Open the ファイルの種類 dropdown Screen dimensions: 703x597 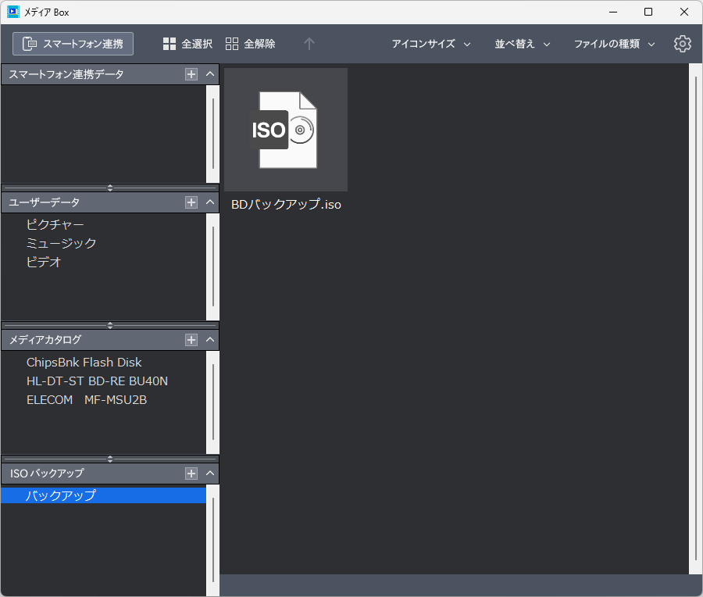tap(615, 44)
